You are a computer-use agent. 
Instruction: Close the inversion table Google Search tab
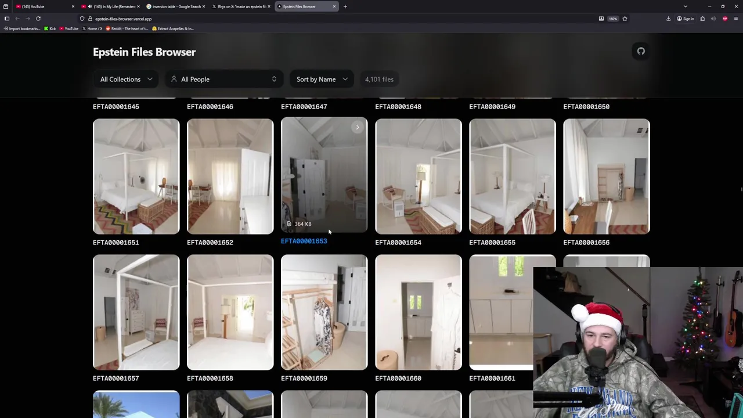203,6
